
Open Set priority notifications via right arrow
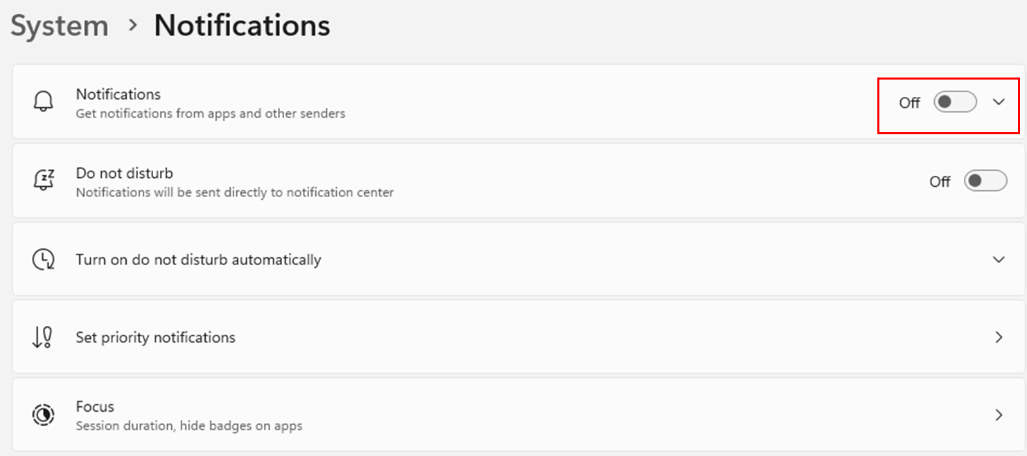click(999, 338)
